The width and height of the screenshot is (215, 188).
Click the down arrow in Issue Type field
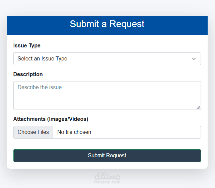pyautogui.click(x=194, y=59)
